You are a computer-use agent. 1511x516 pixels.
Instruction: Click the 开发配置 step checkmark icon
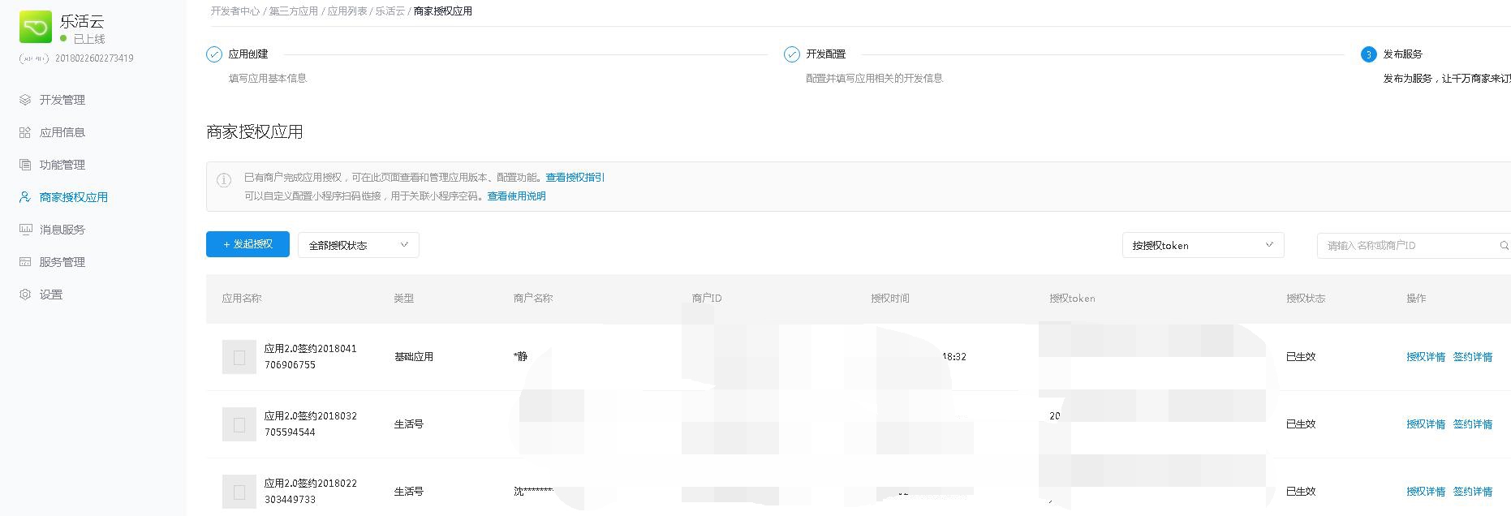(x=792, y=54)
